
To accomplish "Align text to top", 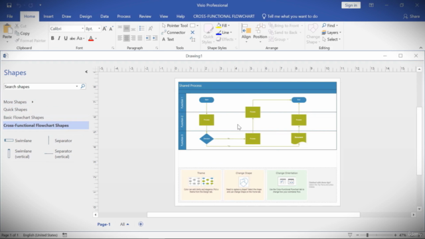I will [120, 29].
